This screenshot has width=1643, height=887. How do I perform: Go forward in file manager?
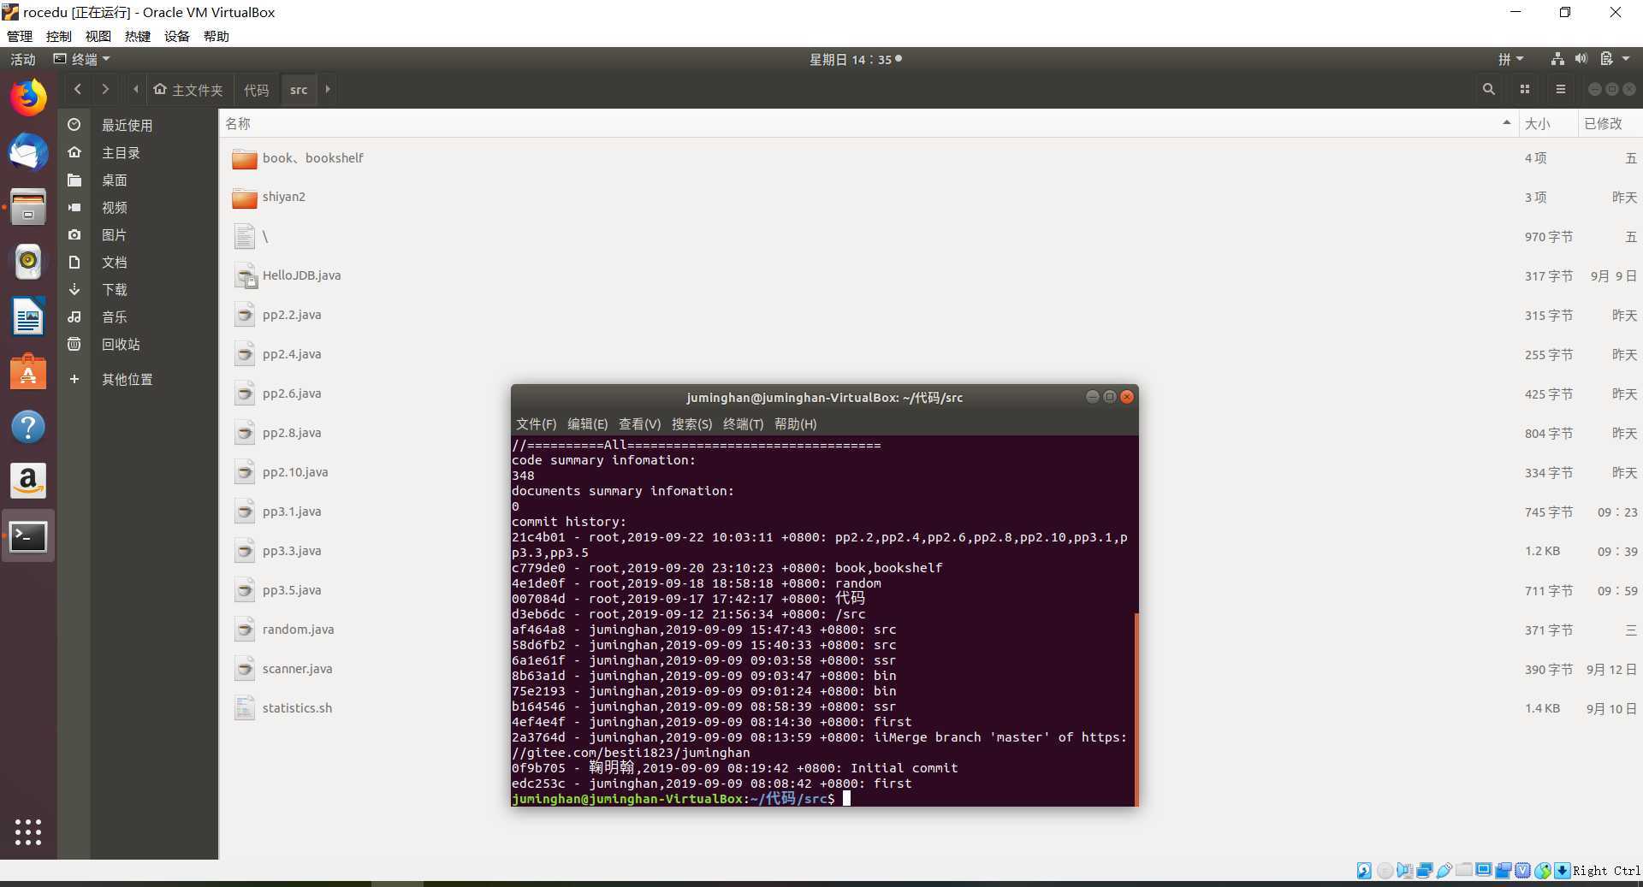(x=105, y=89)
